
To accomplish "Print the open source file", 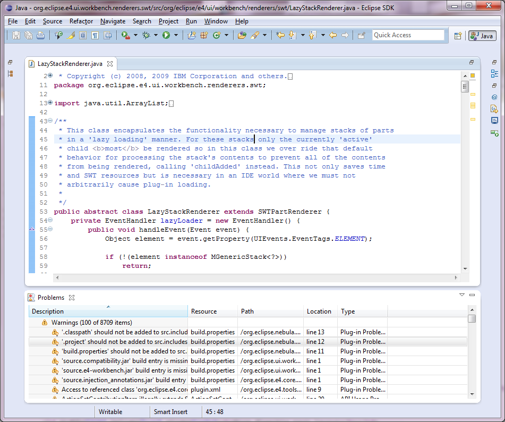I will [40, 35].
